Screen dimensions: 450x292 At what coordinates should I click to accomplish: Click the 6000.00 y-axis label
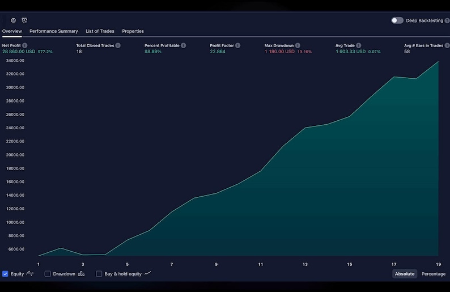pyautogui.click(x=16, y=249)
